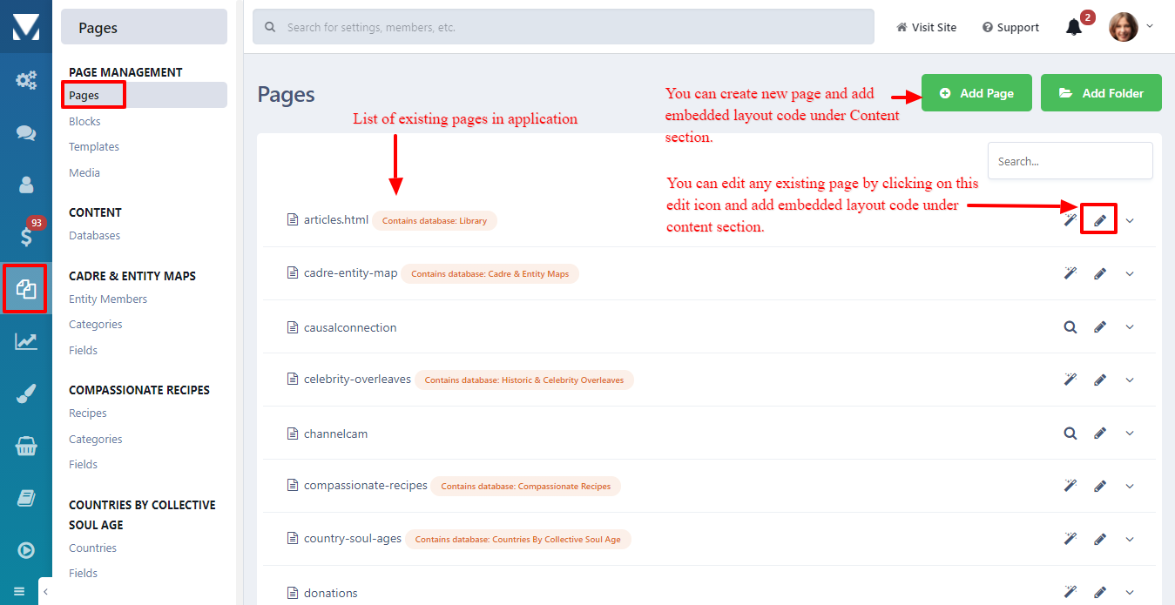Viewport: 1175px width, 605px height.
Task: Click edit pencil for celebrity-overleaves
Action: (1100, 380)
